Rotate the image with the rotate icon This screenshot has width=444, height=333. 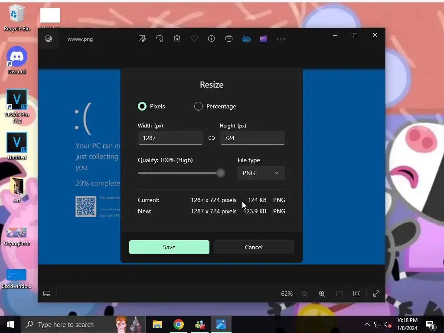(x=160, y=39)
